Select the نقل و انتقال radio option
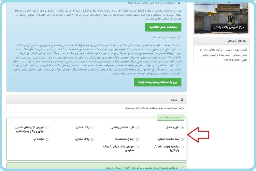This screenshot has height=171, width=256. tap(182, 128)
